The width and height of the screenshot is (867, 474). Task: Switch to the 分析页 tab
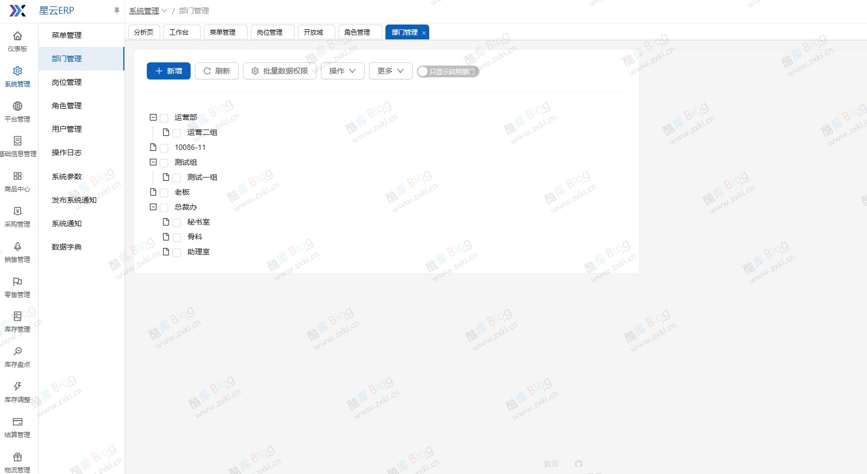(144, 32)
